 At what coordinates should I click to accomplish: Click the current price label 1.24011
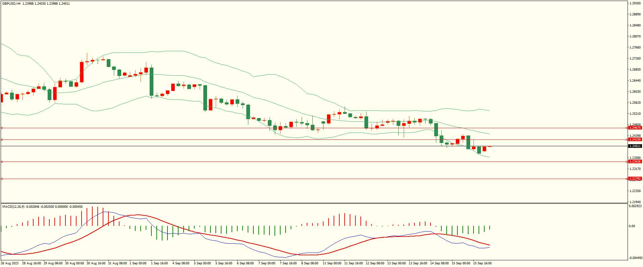635,146
